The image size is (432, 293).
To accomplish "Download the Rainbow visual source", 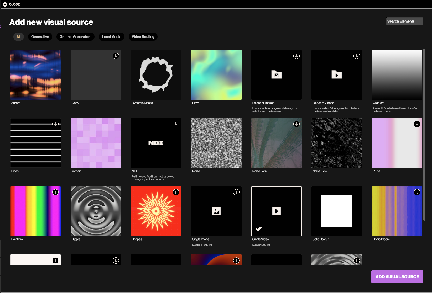I will (55, 192).
